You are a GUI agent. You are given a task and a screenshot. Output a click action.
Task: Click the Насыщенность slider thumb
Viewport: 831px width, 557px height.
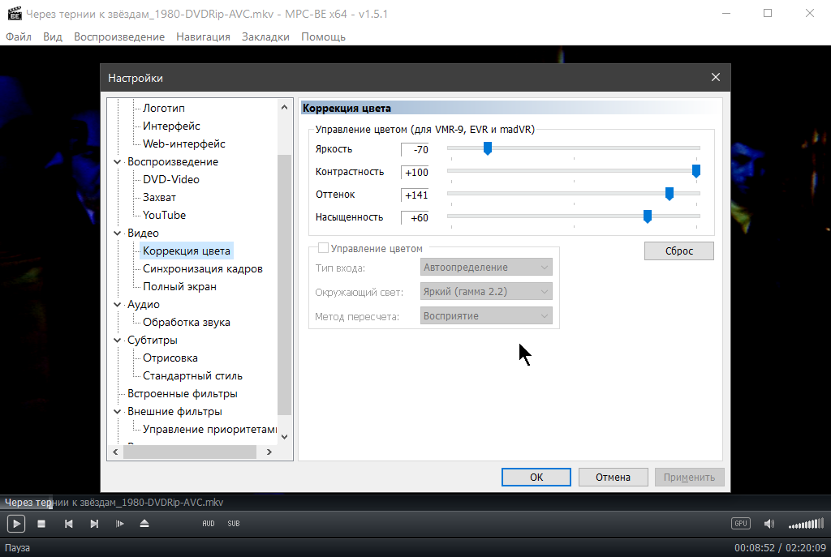[647, 216]
